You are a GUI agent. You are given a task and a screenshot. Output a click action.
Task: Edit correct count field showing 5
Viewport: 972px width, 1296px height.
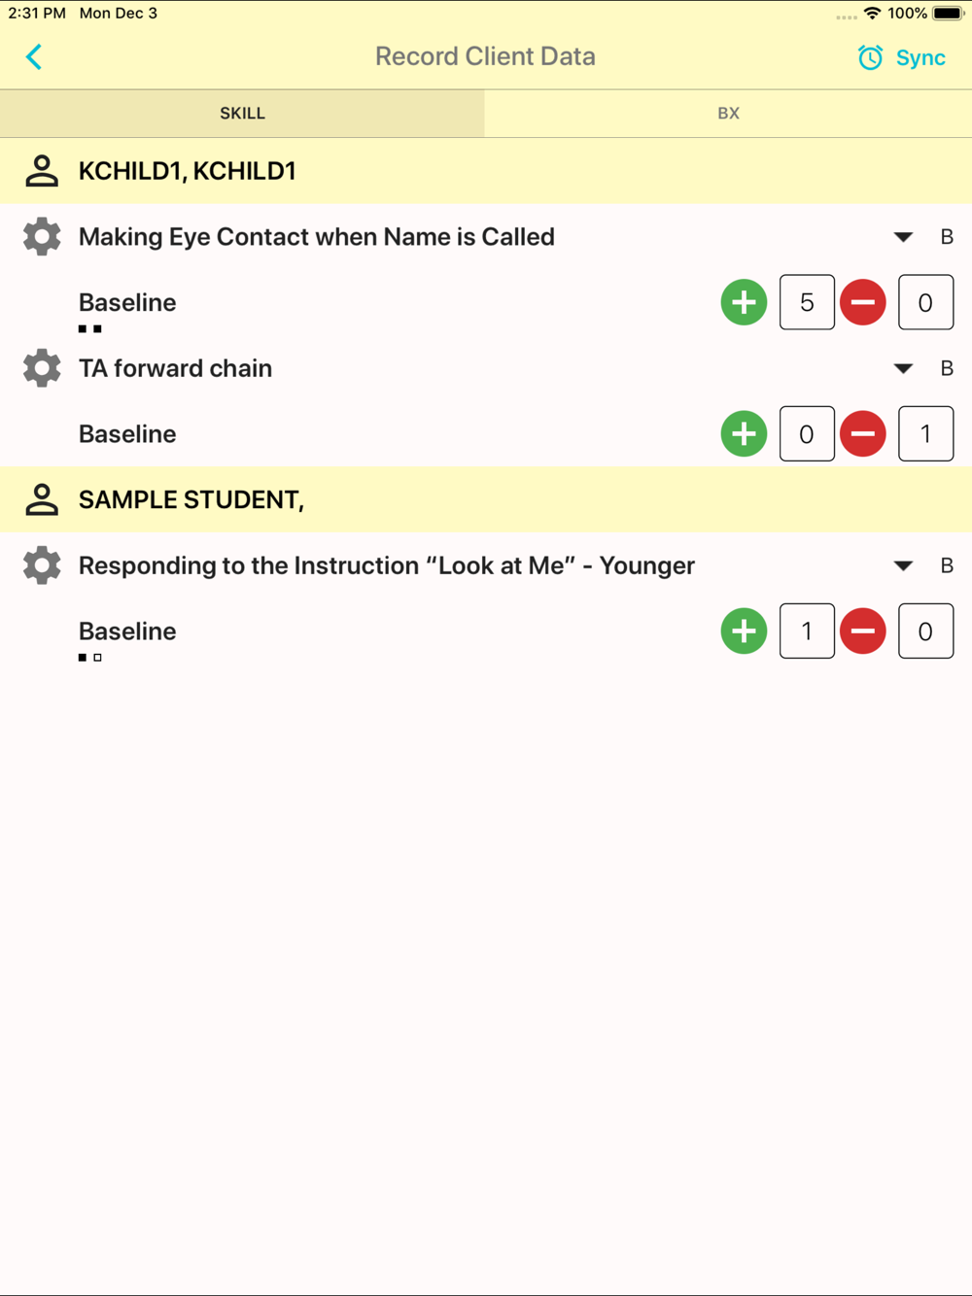click(807, 302)
